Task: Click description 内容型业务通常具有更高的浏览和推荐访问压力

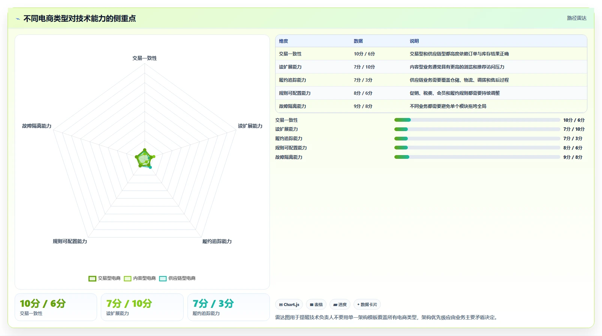Action: 457,67
